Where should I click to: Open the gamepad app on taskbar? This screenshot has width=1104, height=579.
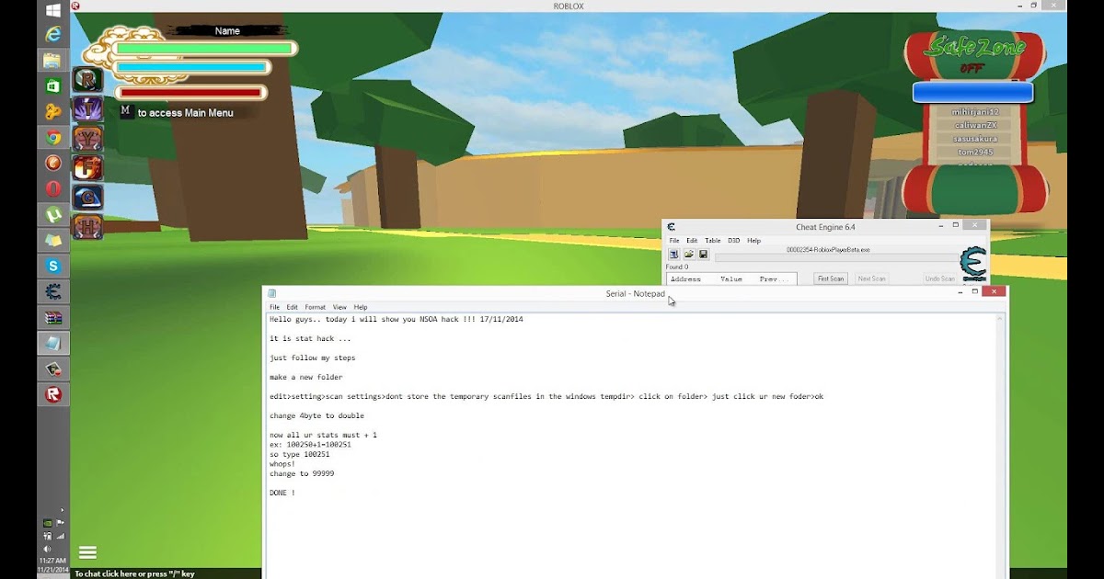(53, 111)
